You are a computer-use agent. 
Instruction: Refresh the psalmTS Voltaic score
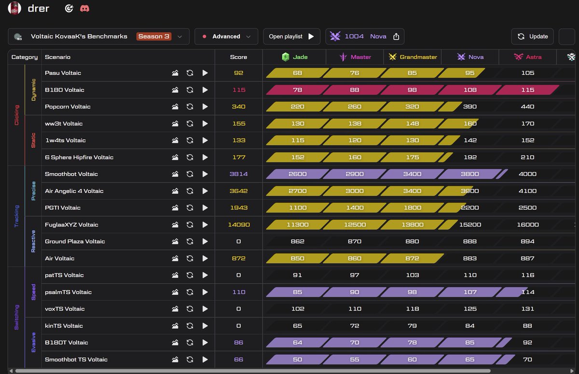[x=190, y=292]
